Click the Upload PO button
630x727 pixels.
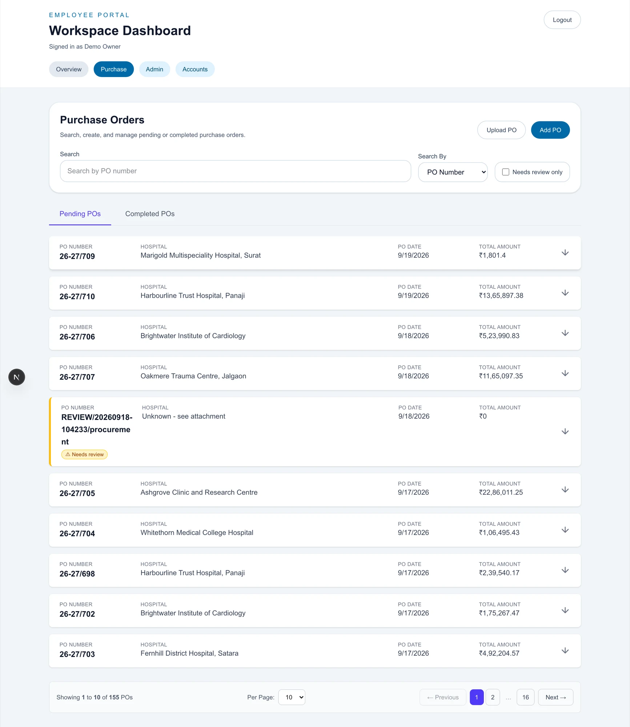pyautogui.click(x=501, y=130)
